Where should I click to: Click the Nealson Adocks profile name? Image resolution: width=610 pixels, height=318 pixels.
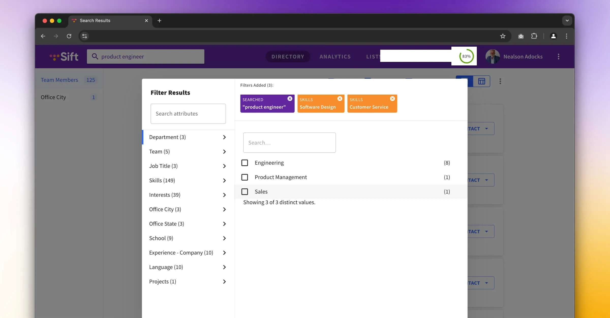click(523, 57)
